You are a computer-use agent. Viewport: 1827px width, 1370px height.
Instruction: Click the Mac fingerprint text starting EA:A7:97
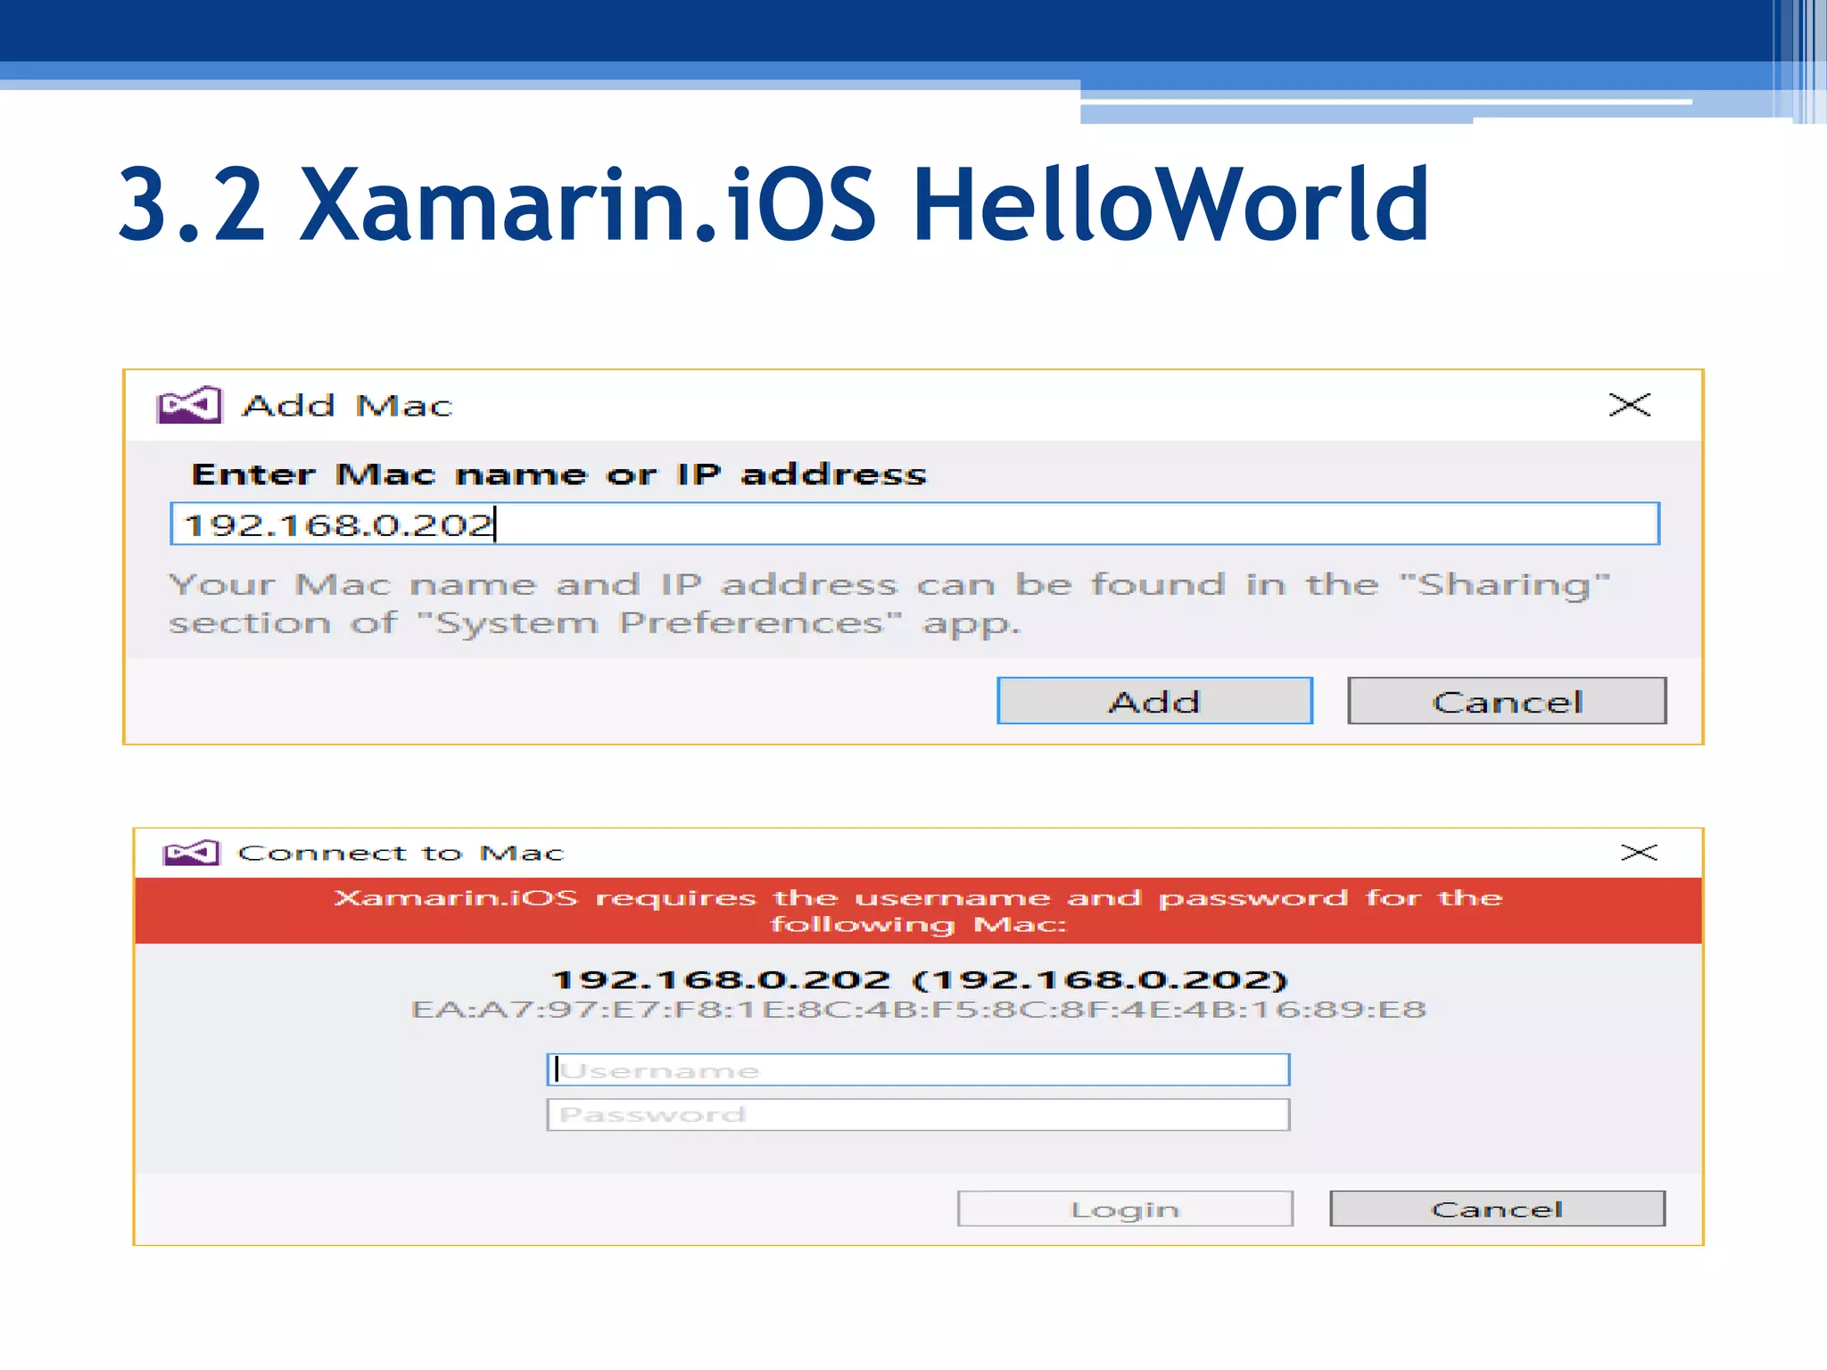(918, 1010)
